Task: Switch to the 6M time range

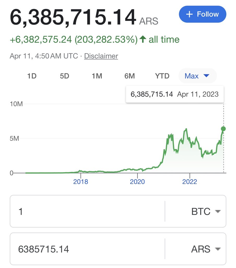Action: [129, 76]
